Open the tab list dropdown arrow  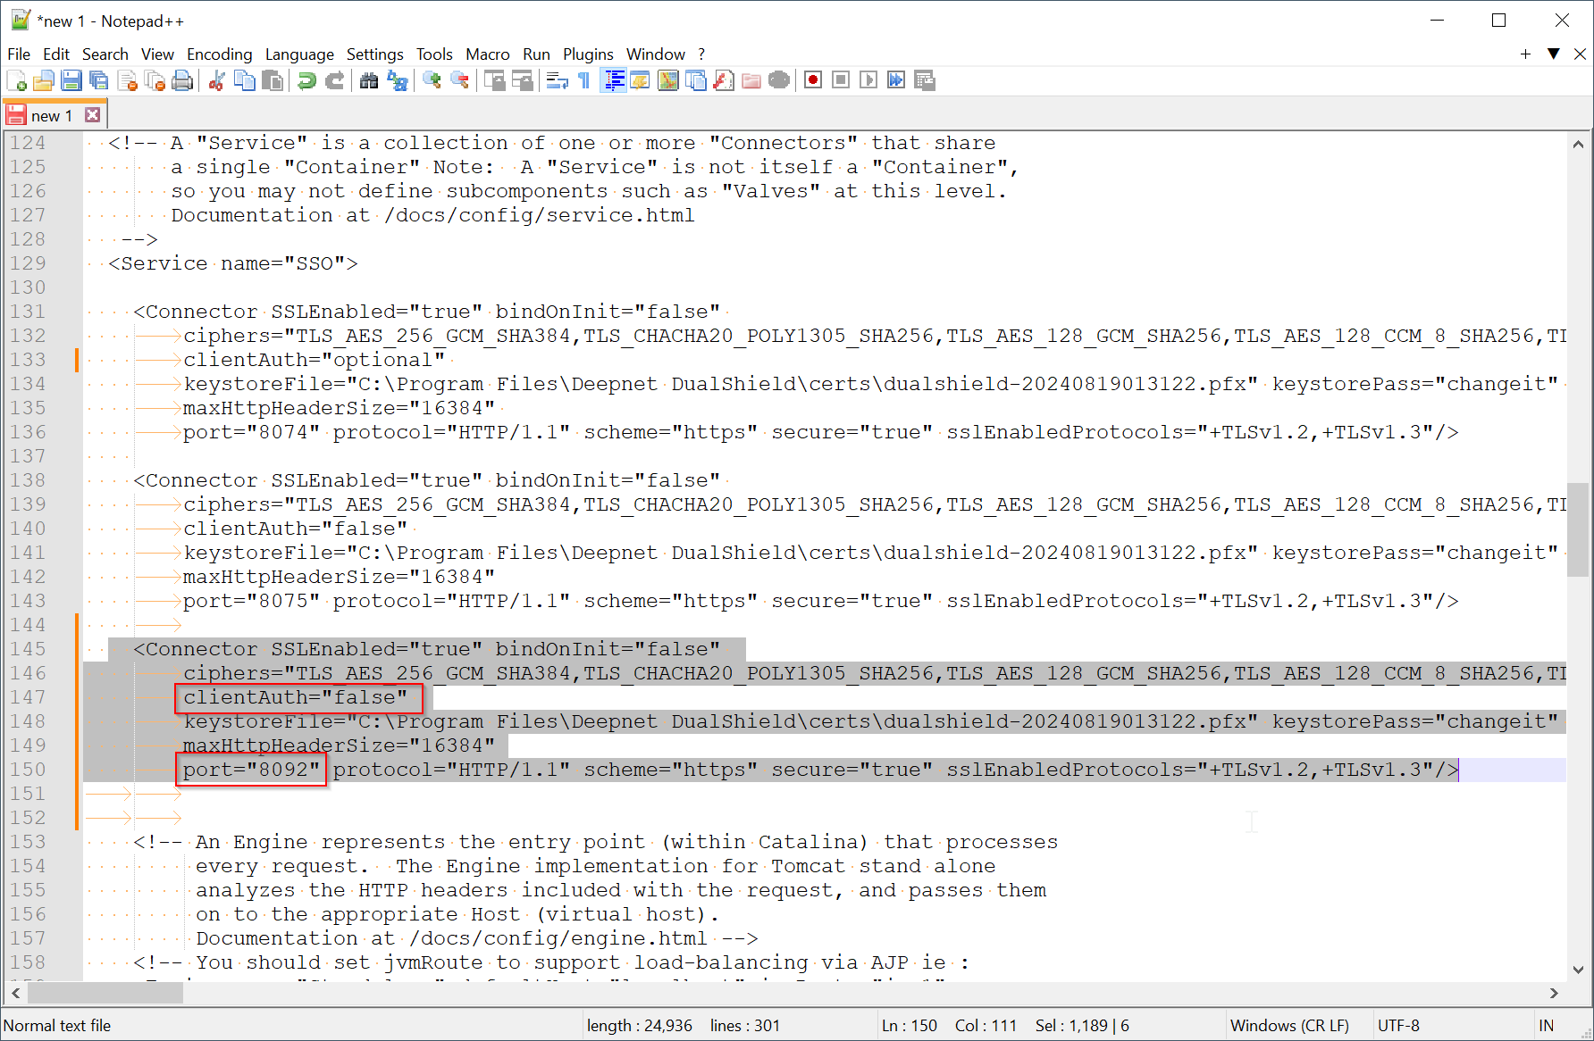1554,54
